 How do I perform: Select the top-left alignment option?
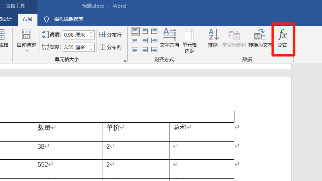click(x=135, y=31)
